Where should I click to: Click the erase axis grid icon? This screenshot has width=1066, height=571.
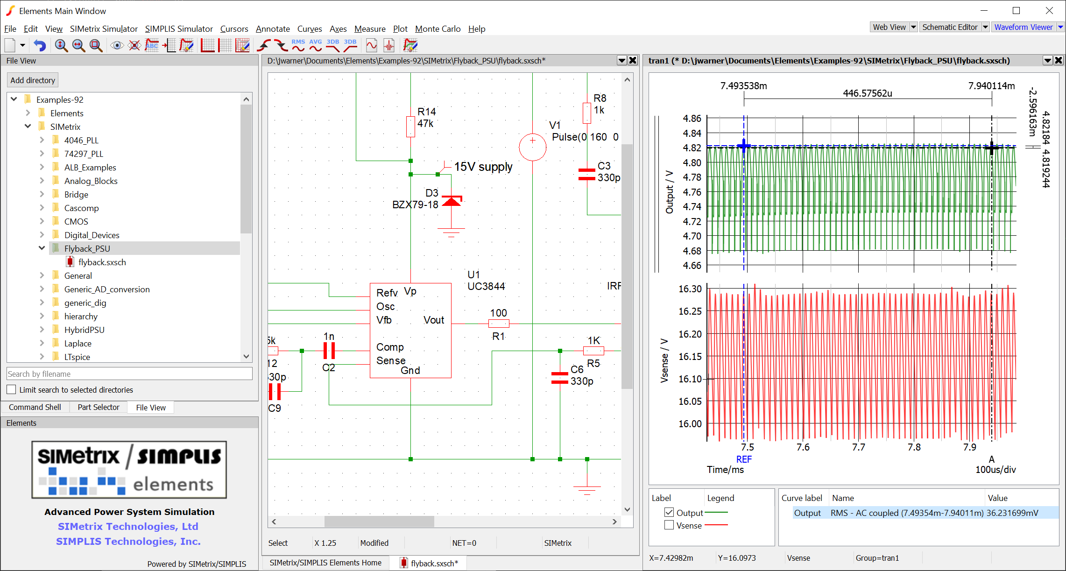tap(242, 45)
